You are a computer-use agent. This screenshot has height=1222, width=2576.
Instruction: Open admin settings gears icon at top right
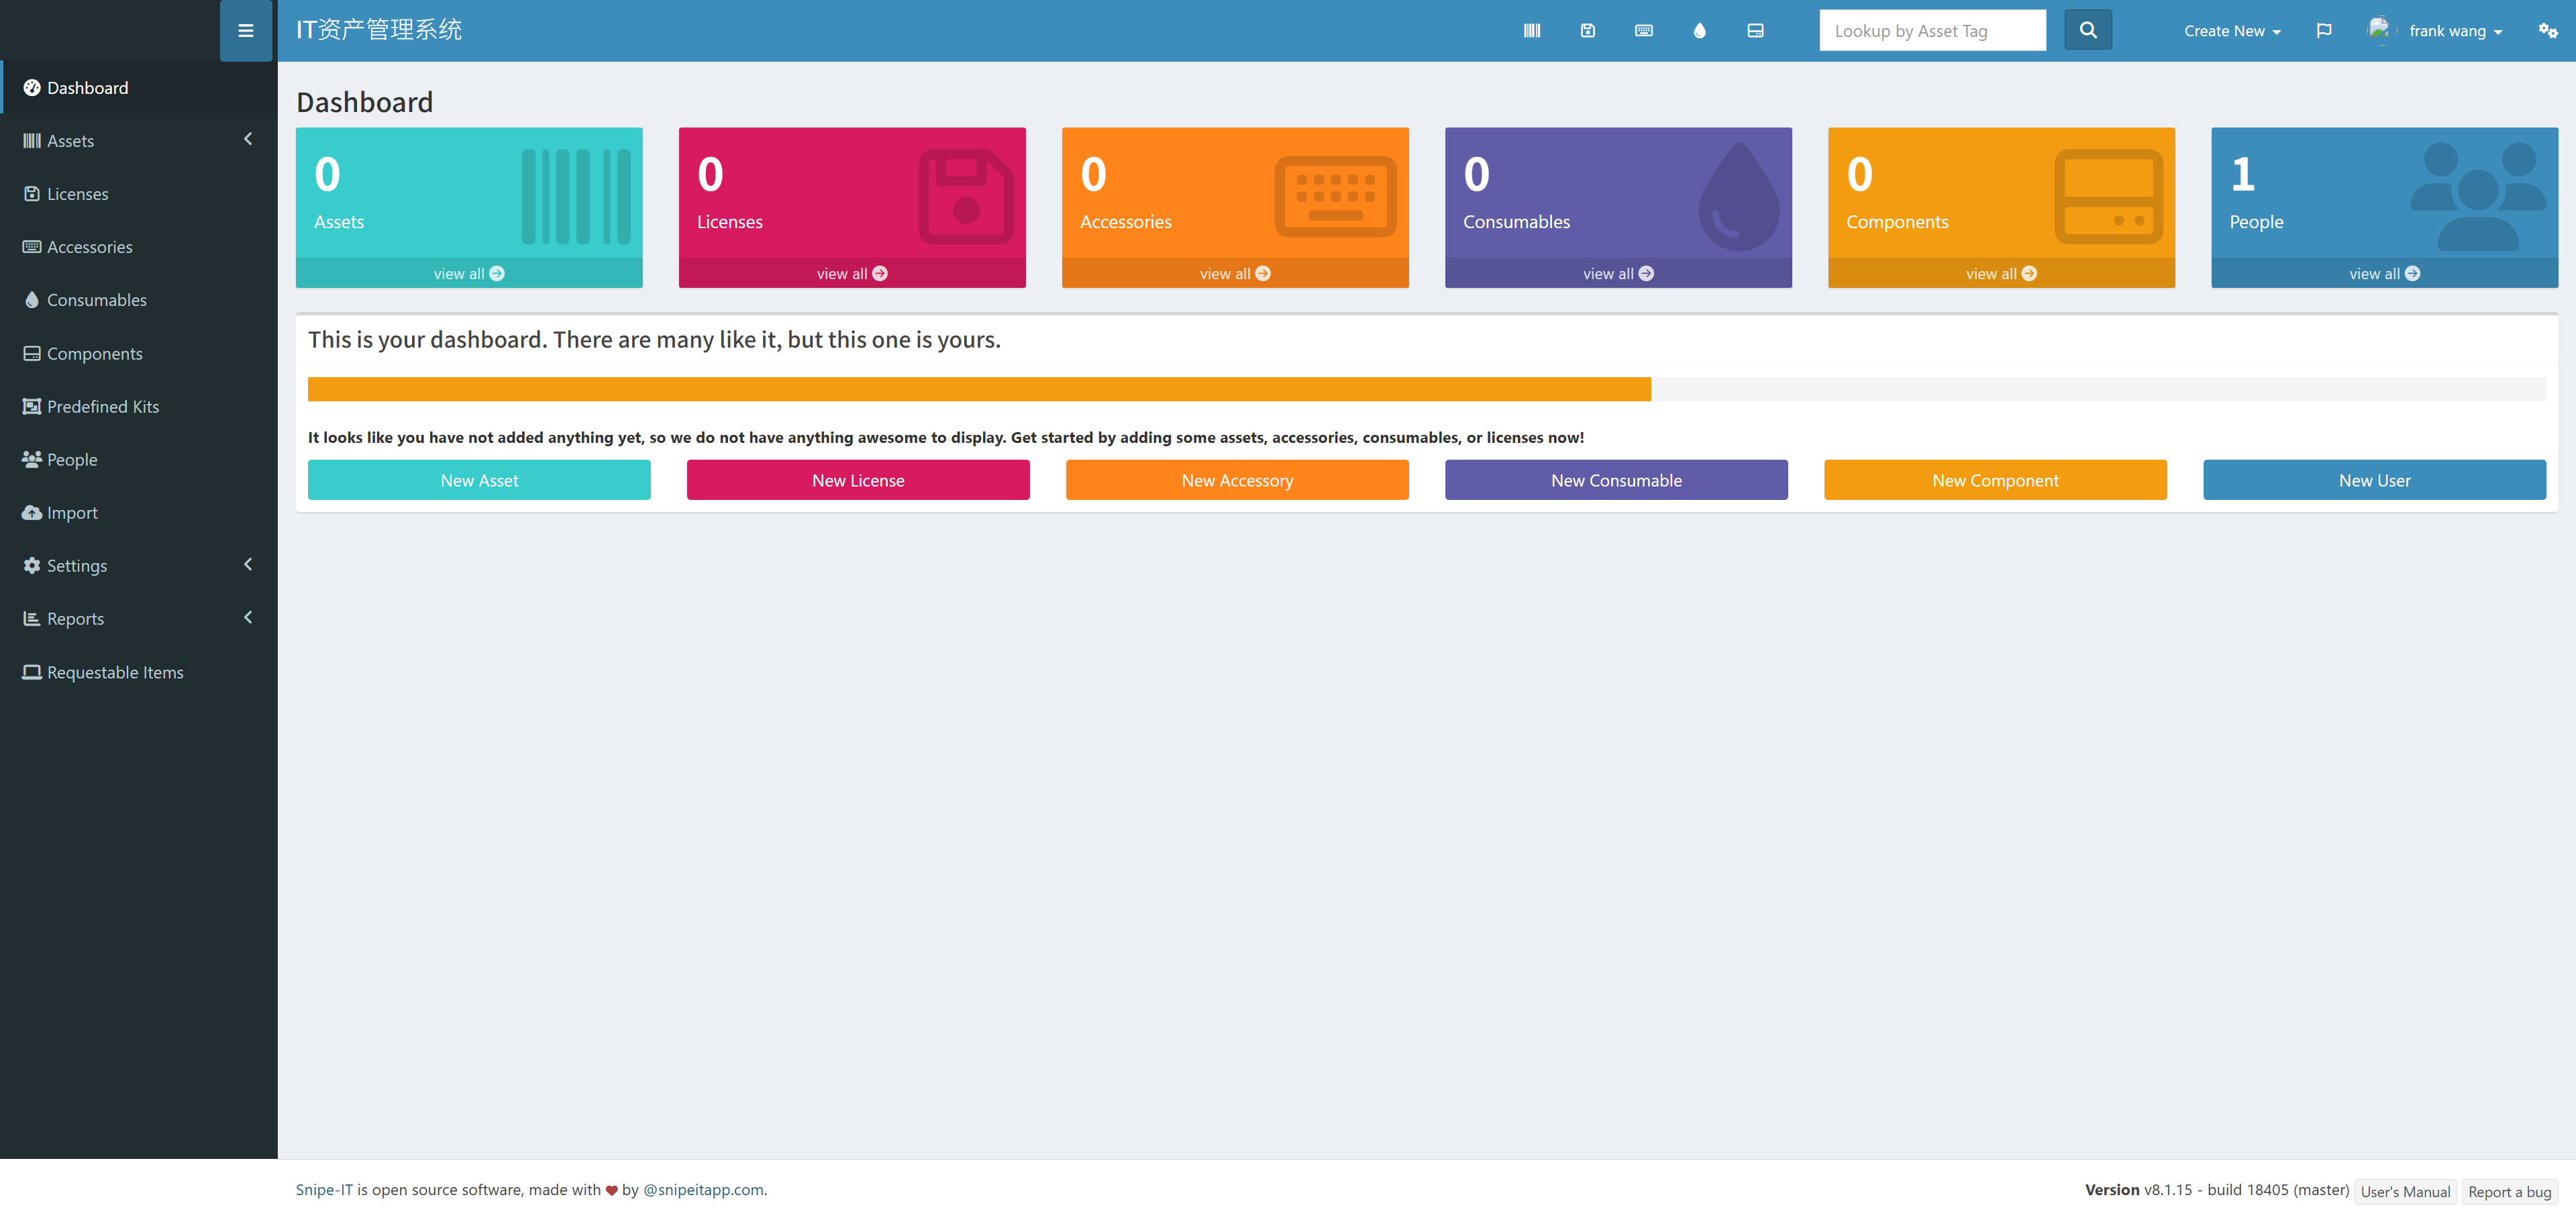(x=2547, y=31)
